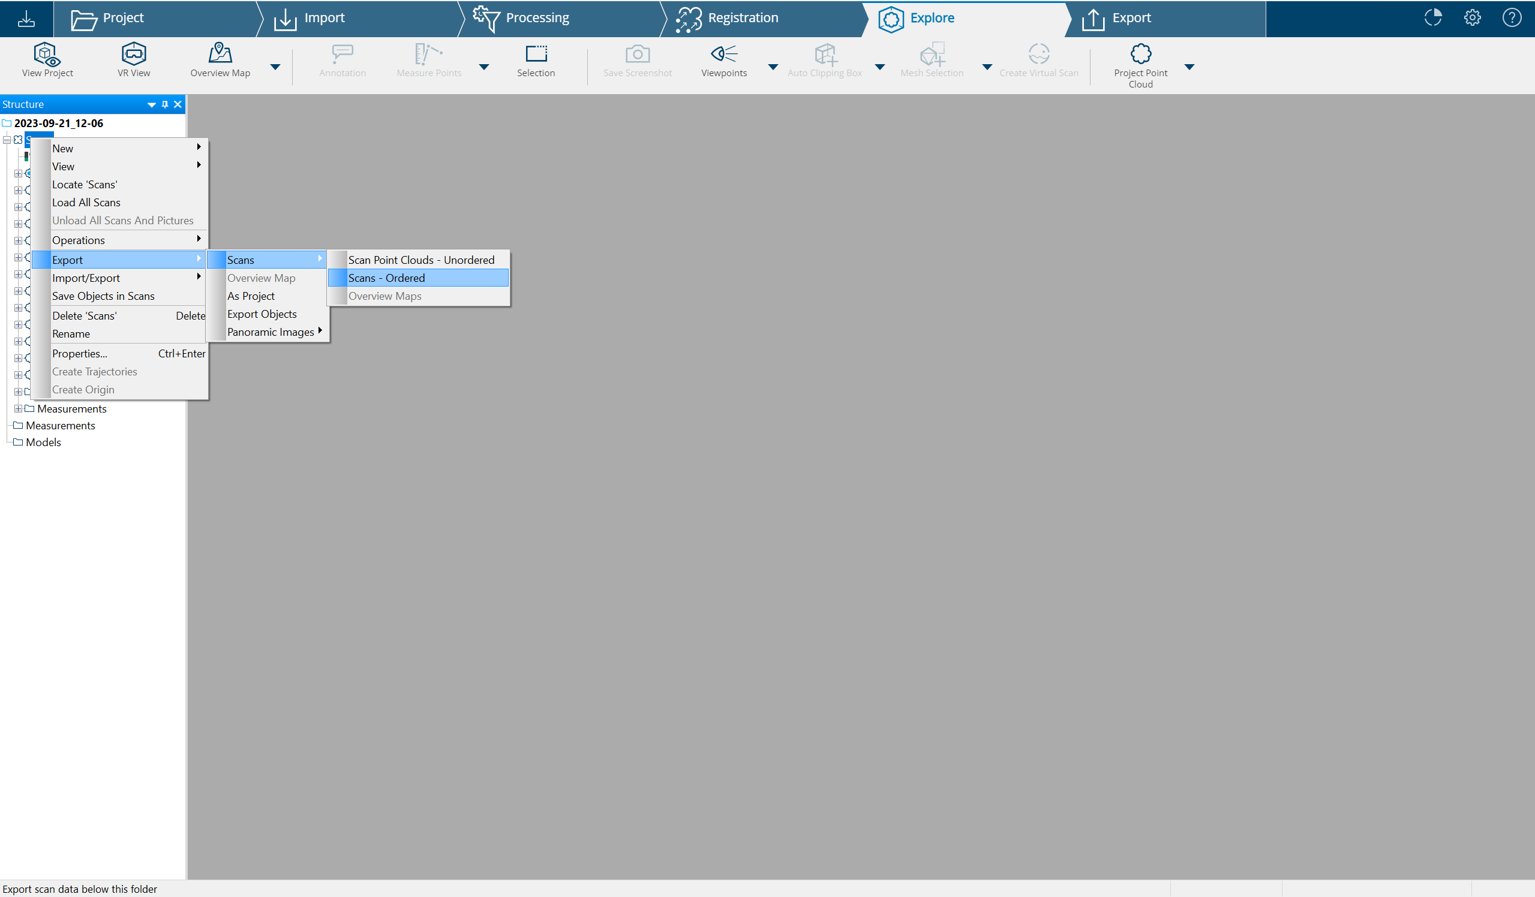Viewport: 1535px width, 897px height.
Task: Open the Project Point Cloud dropdown arrow
Action: pyautogui.click(x=1189, y=67)
